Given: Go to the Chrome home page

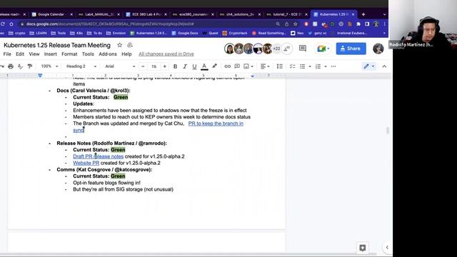Looking at the screenshot, I should pyautogui.click(x=11, y=24).
